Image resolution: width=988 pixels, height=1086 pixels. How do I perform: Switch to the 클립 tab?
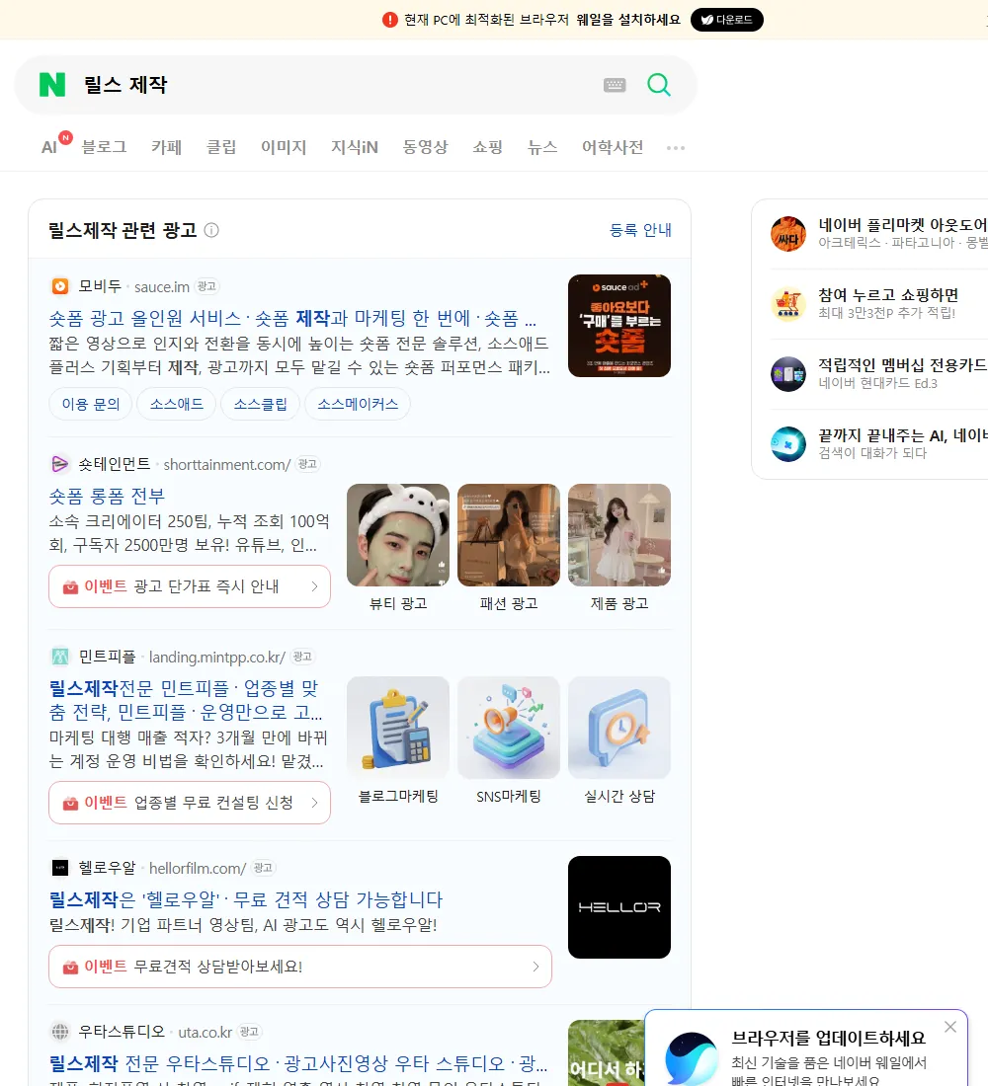[x=221, y=147]
